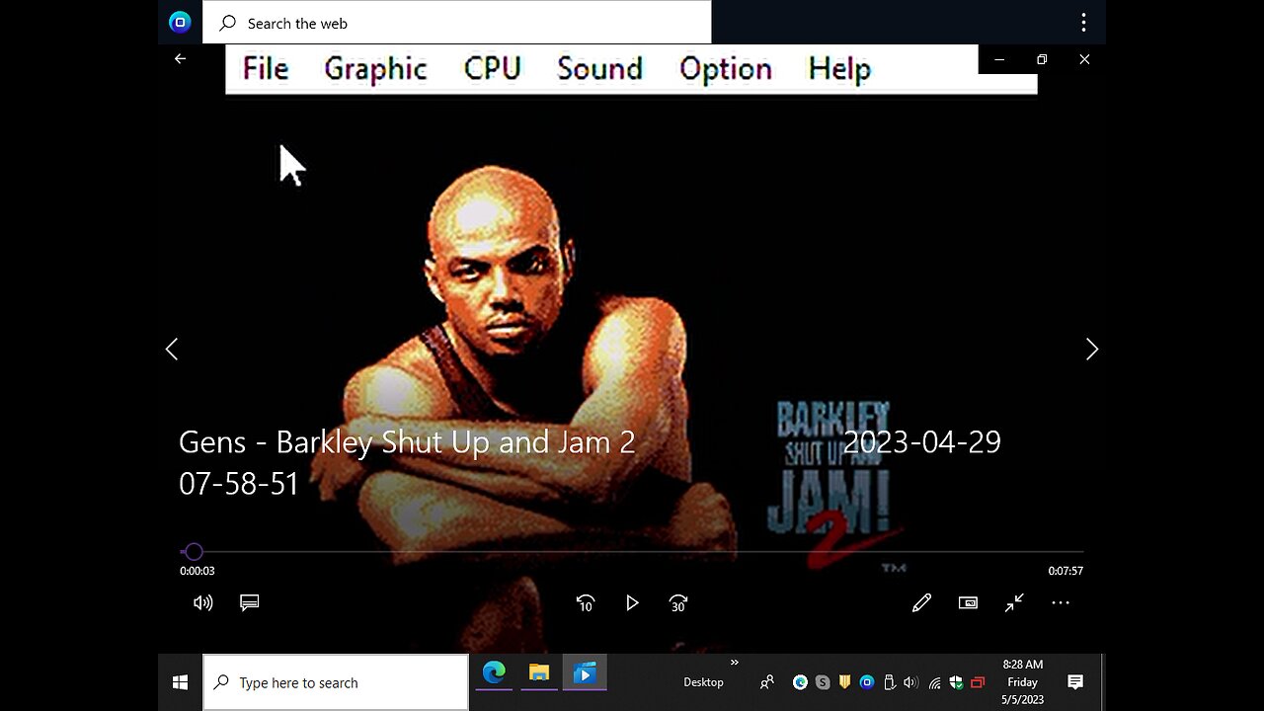Skip back 10 seconds
This screenshot has width=1264, height=711.
586,602
